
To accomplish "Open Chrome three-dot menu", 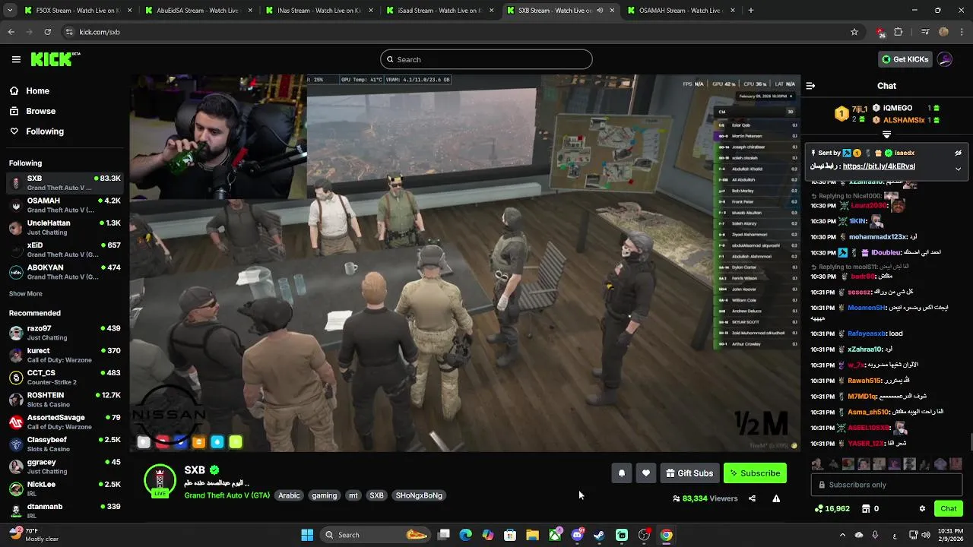I will point(962,32).
